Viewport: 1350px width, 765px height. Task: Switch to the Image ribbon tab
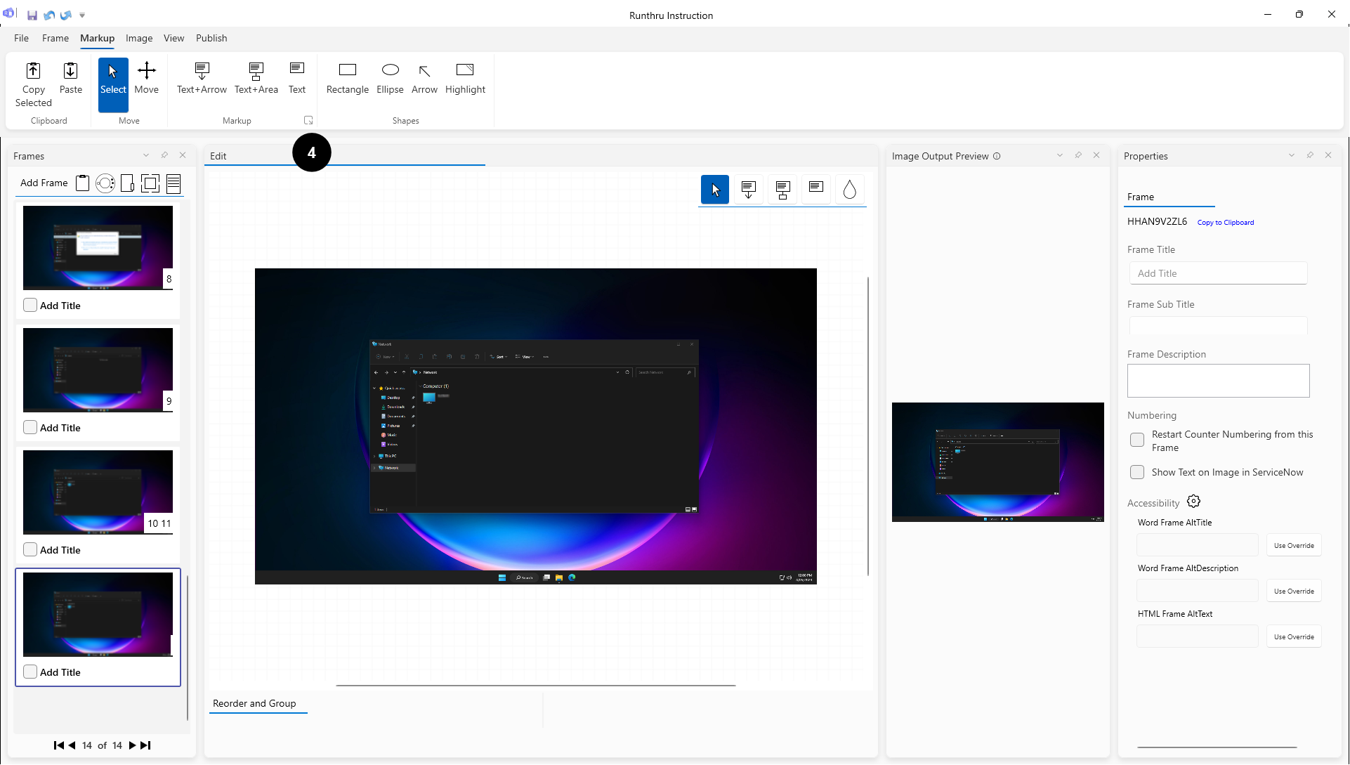[x=139, y=38]
